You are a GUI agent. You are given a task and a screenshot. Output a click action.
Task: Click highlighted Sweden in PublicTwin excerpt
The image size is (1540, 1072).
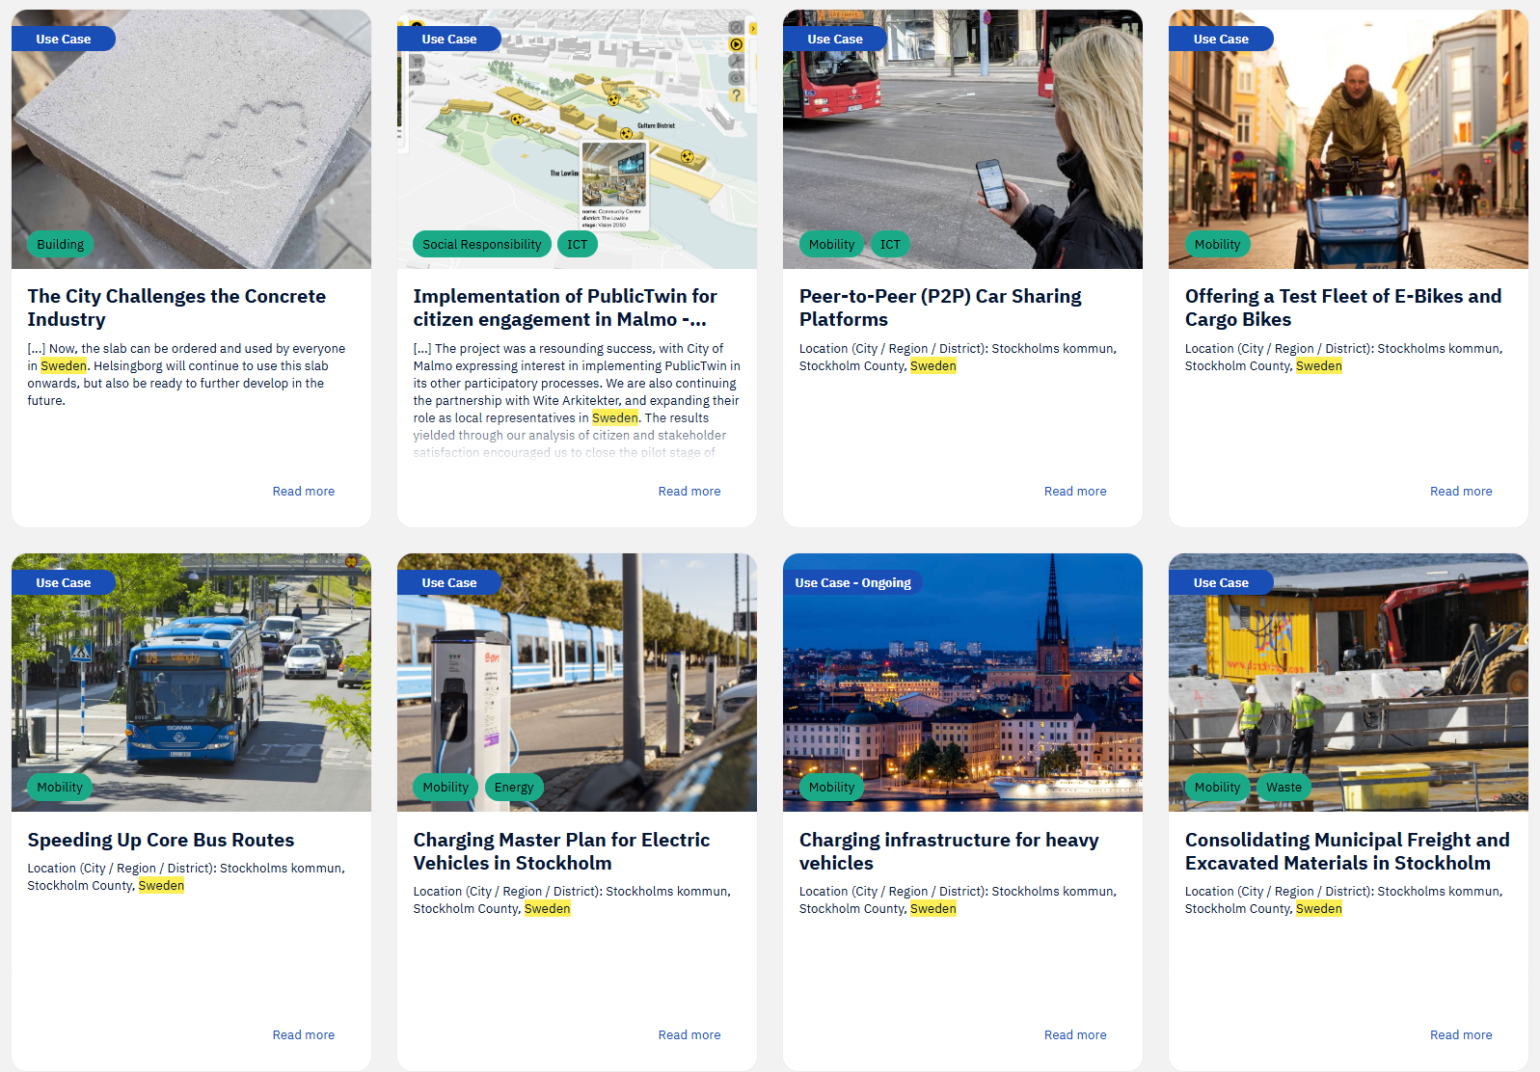[x=615, y=418]
